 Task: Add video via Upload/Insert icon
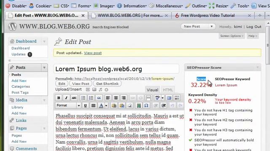click(x=94, y=89)
